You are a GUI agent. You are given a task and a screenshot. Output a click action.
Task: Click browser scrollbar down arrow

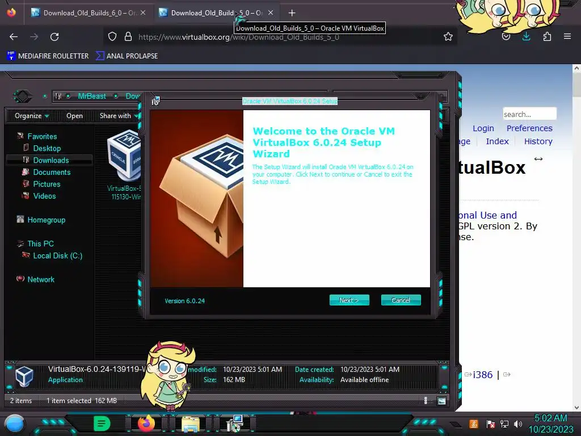coord(576,408)
